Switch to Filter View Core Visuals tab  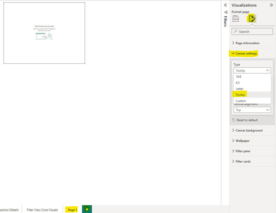(x=42, y=210)
